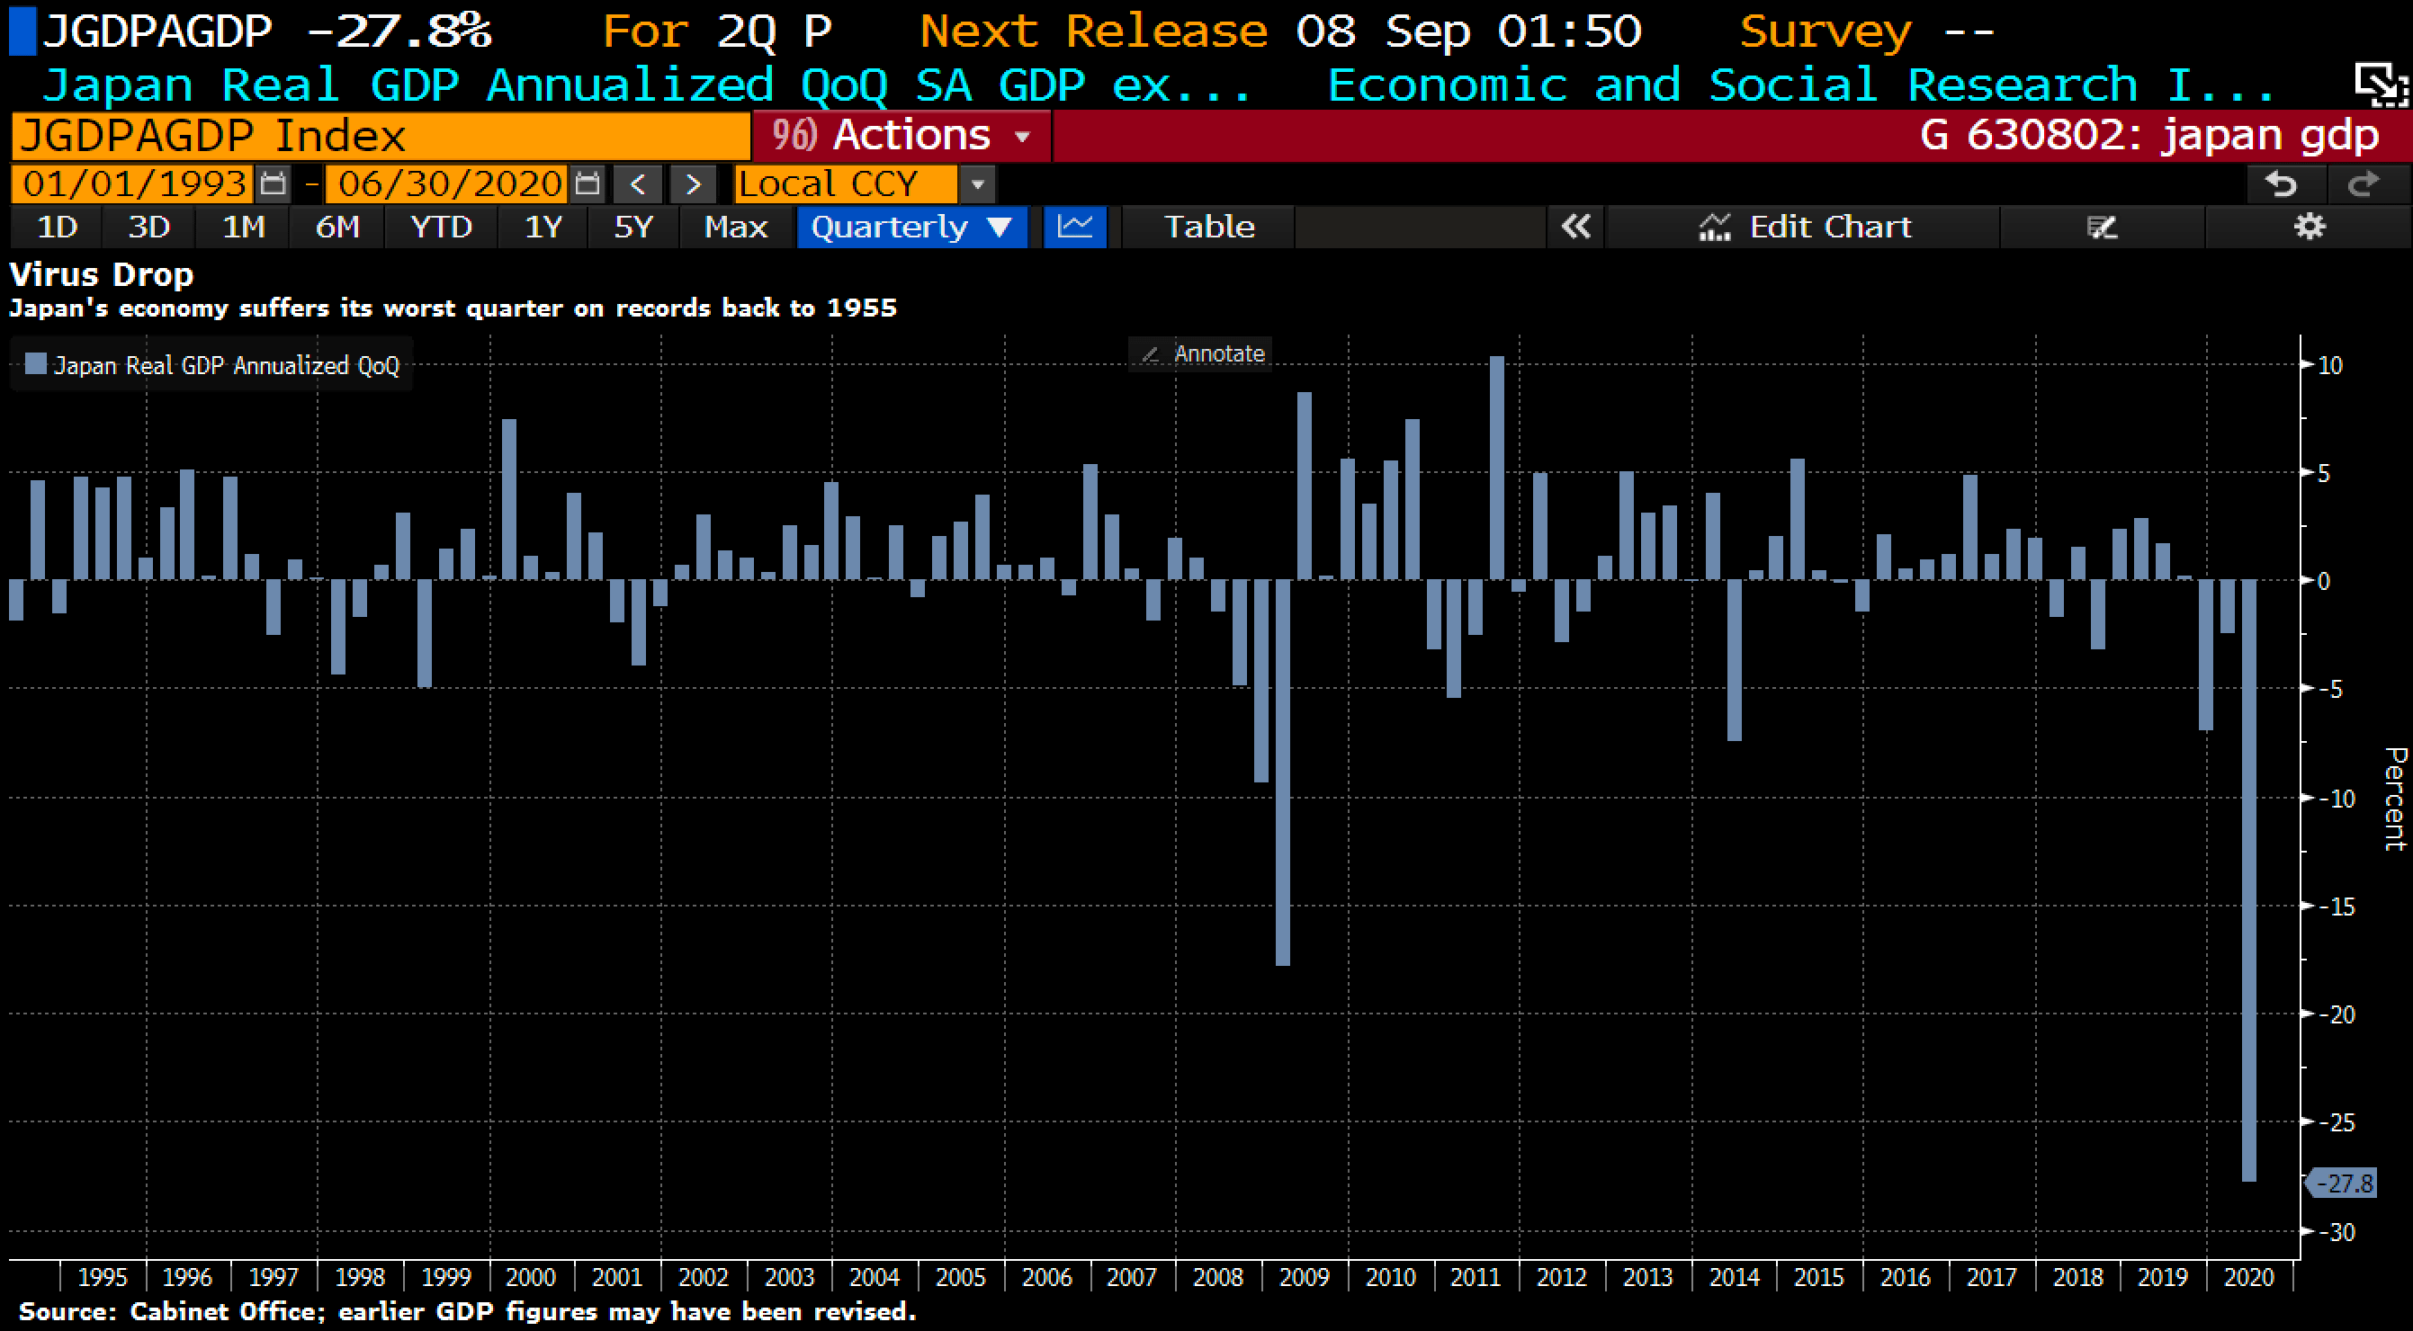The height and width of the screenshot is (1331, 2413).
Task: Expand the Quarterly frequency dropdown
Action: click(911, 228)
